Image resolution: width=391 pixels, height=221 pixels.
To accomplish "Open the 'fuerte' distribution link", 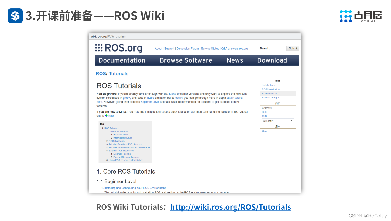I will [173, 94].
